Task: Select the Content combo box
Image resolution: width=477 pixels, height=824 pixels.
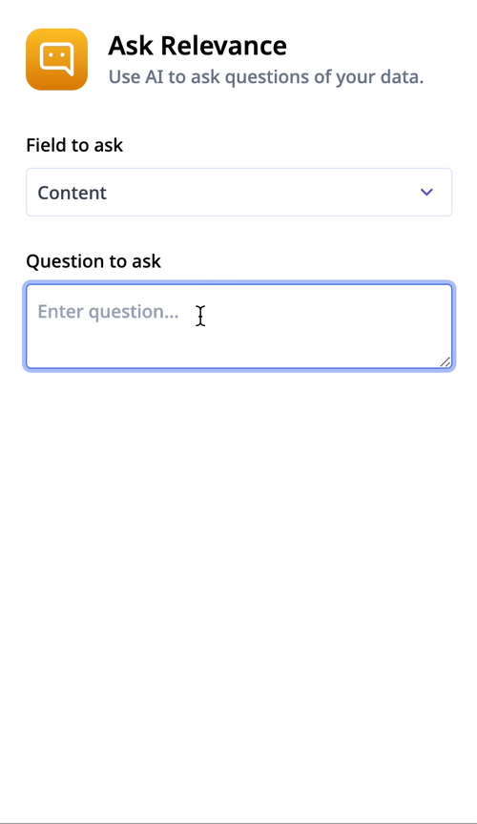Action: click(x=238, y=193)
